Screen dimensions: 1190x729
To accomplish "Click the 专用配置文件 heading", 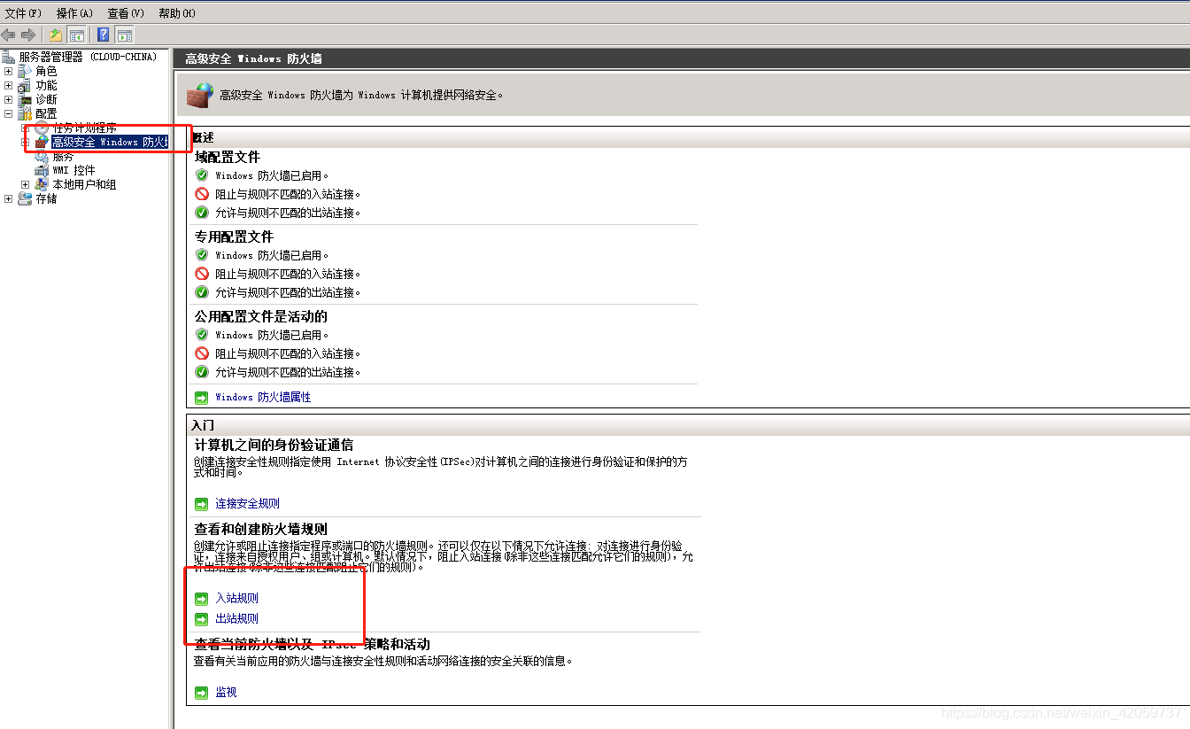I will click(234, 237).
